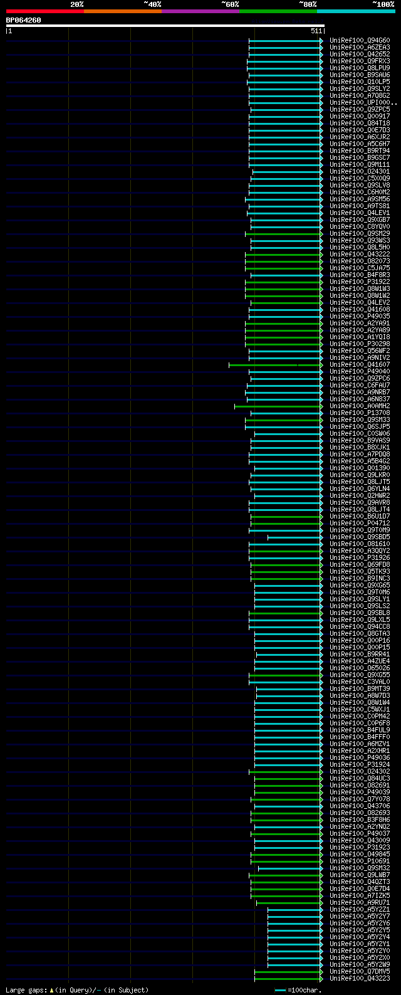Click the orange ~40% identity legend bar

[123, 11]
